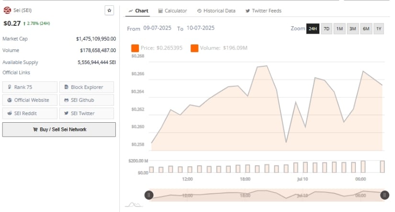This screenshot has width=395, height=212.
Task: Click the $0.27 current price
Action: coord(12,23)
